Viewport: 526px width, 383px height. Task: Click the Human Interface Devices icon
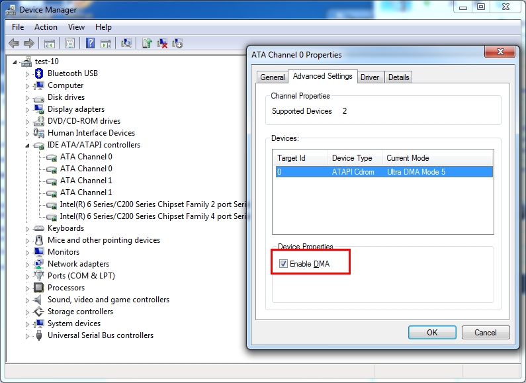[x=39, y=133]
